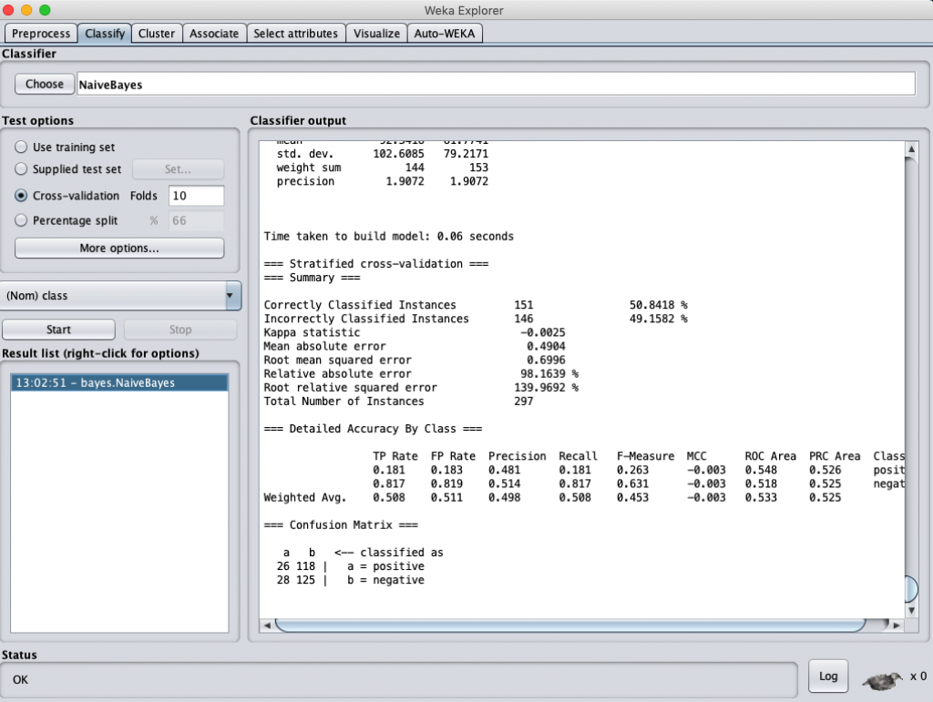
Task: Click the Choose classifier button
Action: tap(45, 84)
